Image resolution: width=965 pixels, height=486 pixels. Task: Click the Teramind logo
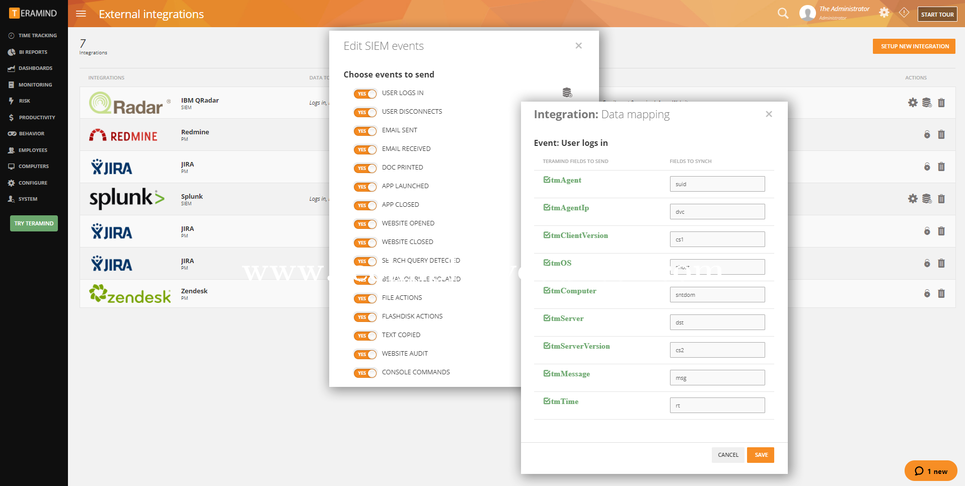pyautogui.click(x=33, y=13)
